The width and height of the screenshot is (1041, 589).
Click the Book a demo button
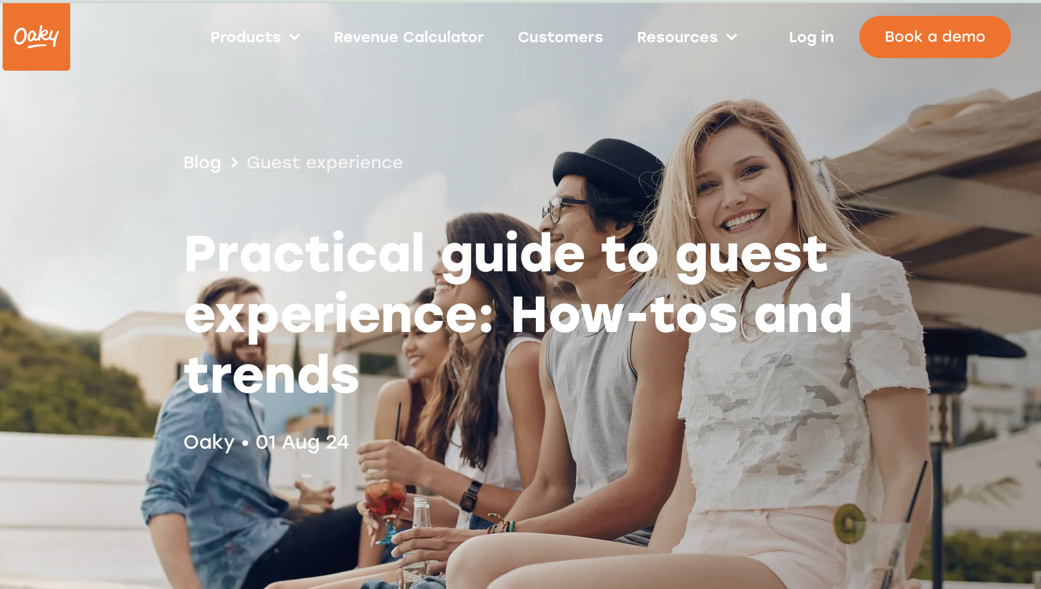point(935,37)
